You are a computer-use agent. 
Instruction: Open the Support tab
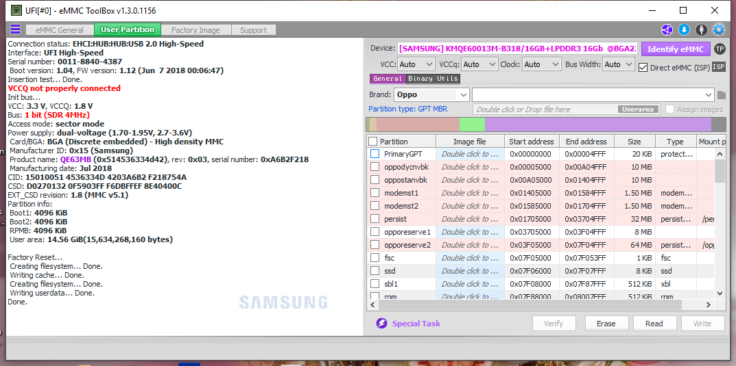(254, 30)
